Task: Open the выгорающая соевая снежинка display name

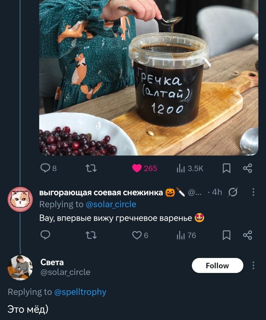Action: [101, 192]
